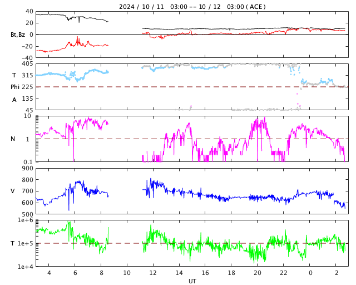Click the 'UT' x-axis label

coord(192,281)
